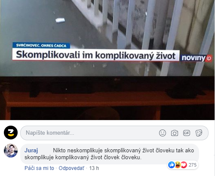This screenshot has height=176, width=215.
Task: Open the GIF selector in comment box
Action: pyautogui.click(x=187, y=133)
